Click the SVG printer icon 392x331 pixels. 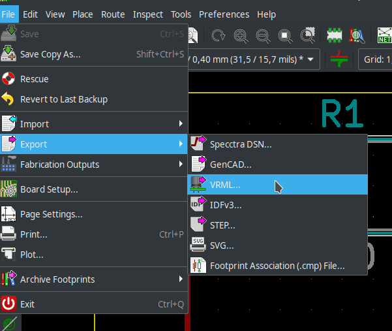(198, 244)
